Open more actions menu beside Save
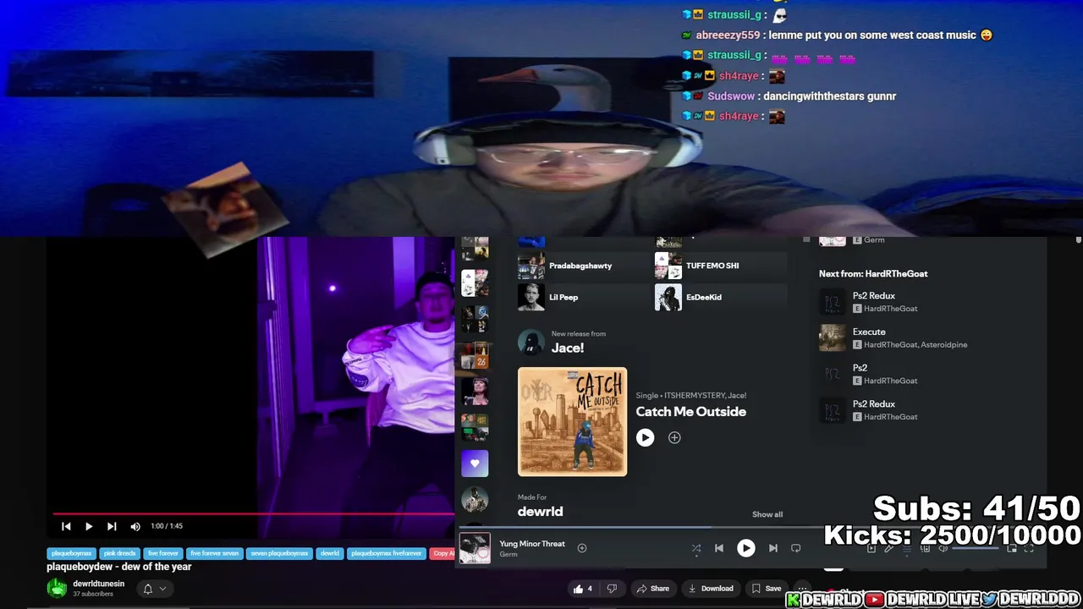1083x609 pixels. pos(803,589)
